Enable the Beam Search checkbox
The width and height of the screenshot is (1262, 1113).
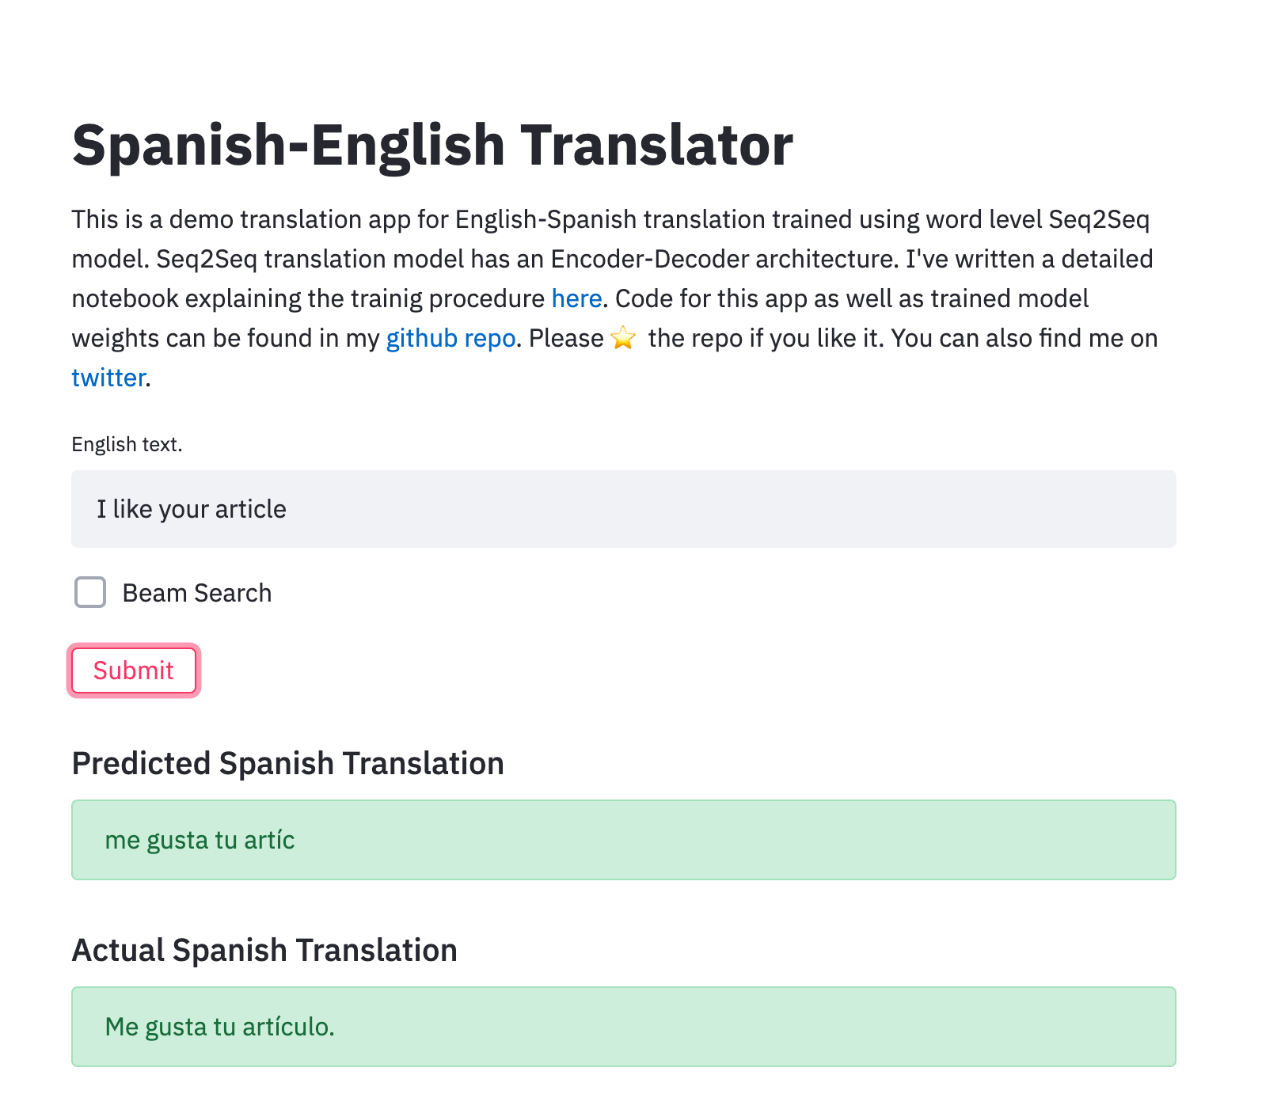pyautogui.click(x=90, y=592)
